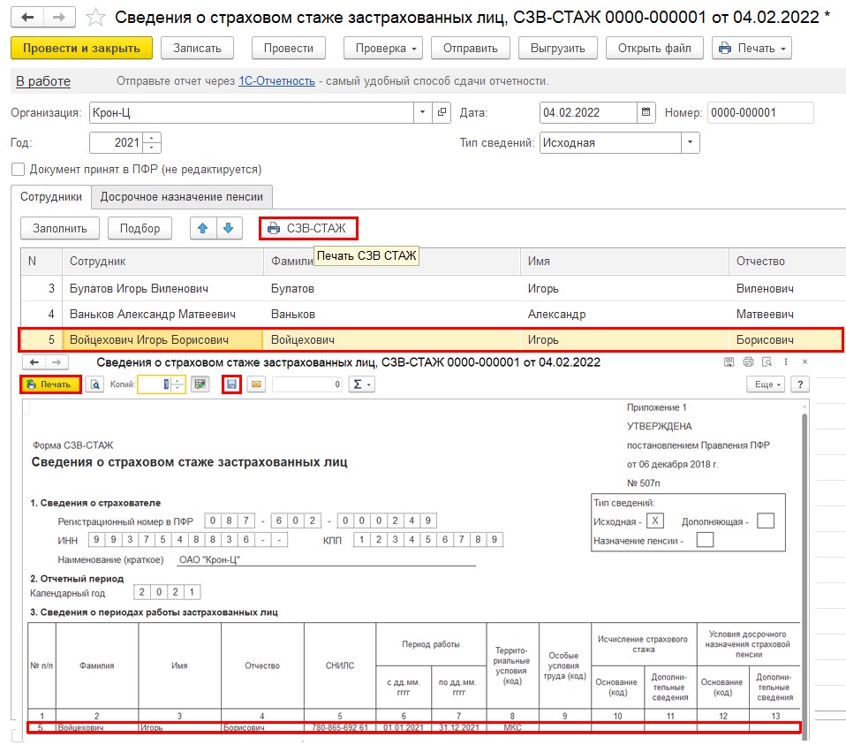846x745 pixels.
Task: Send by email using the envelope icon
Action: (256, 384)
